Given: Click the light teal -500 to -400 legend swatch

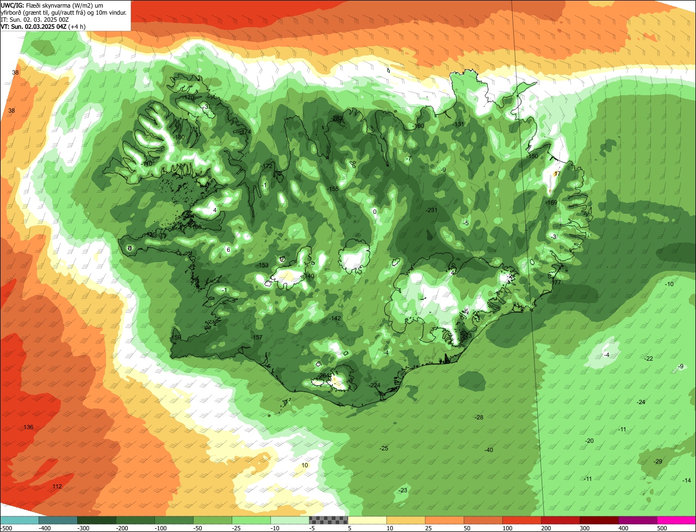Looking at the screenshot, I should 19,520.
